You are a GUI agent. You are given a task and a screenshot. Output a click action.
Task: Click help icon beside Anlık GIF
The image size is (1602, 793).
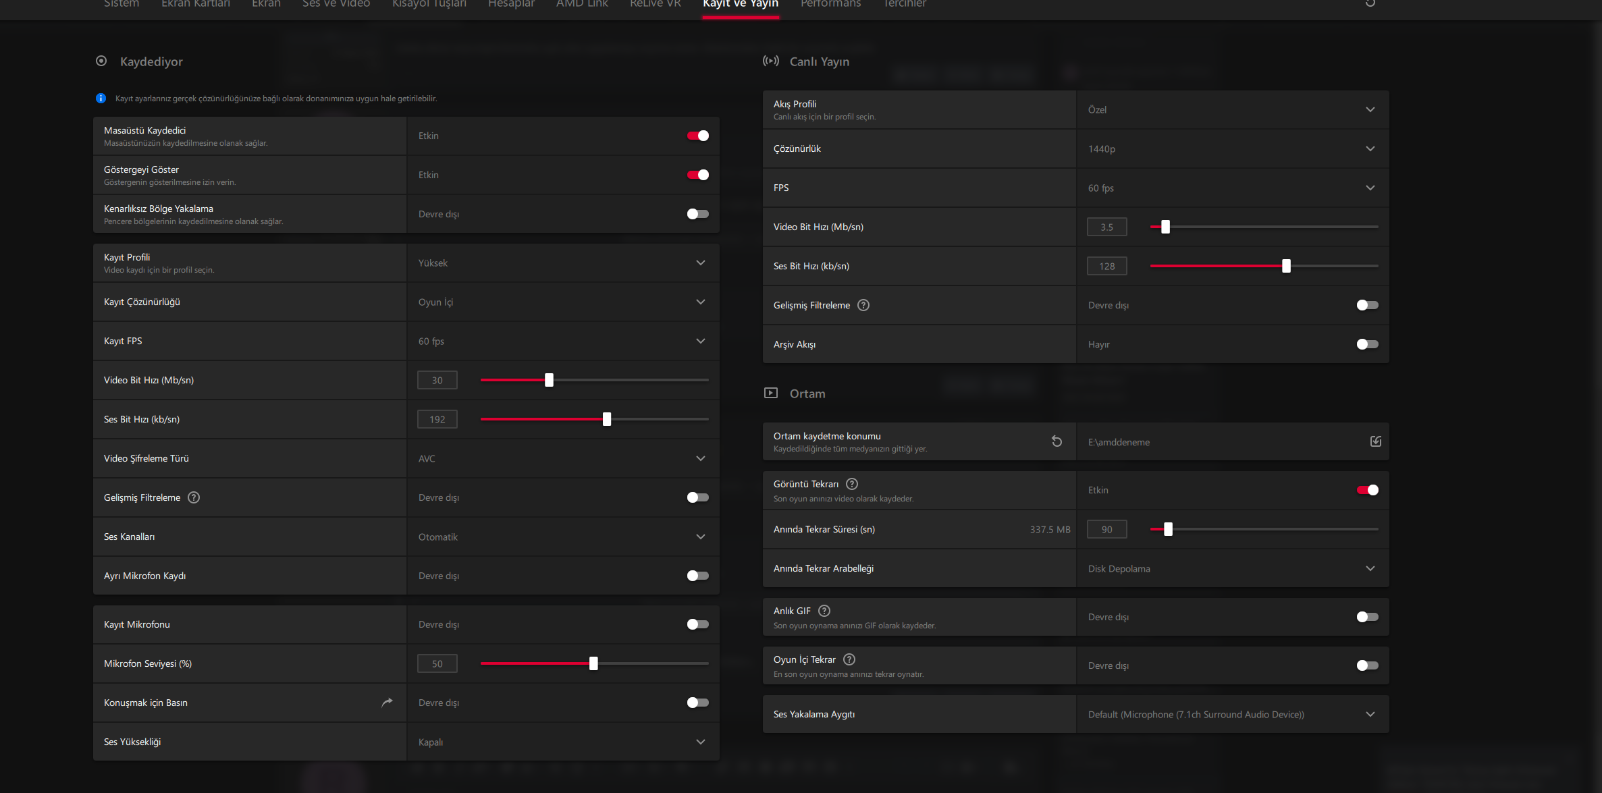(824, 611)
